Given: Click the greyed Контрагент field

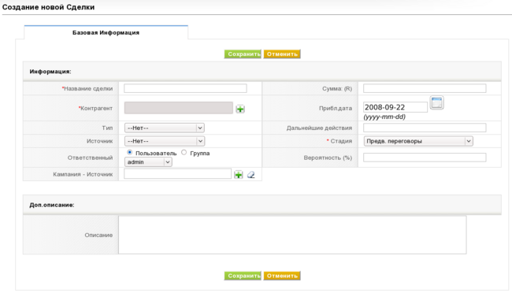Looking at the screenshot, I should click(178, 108).
